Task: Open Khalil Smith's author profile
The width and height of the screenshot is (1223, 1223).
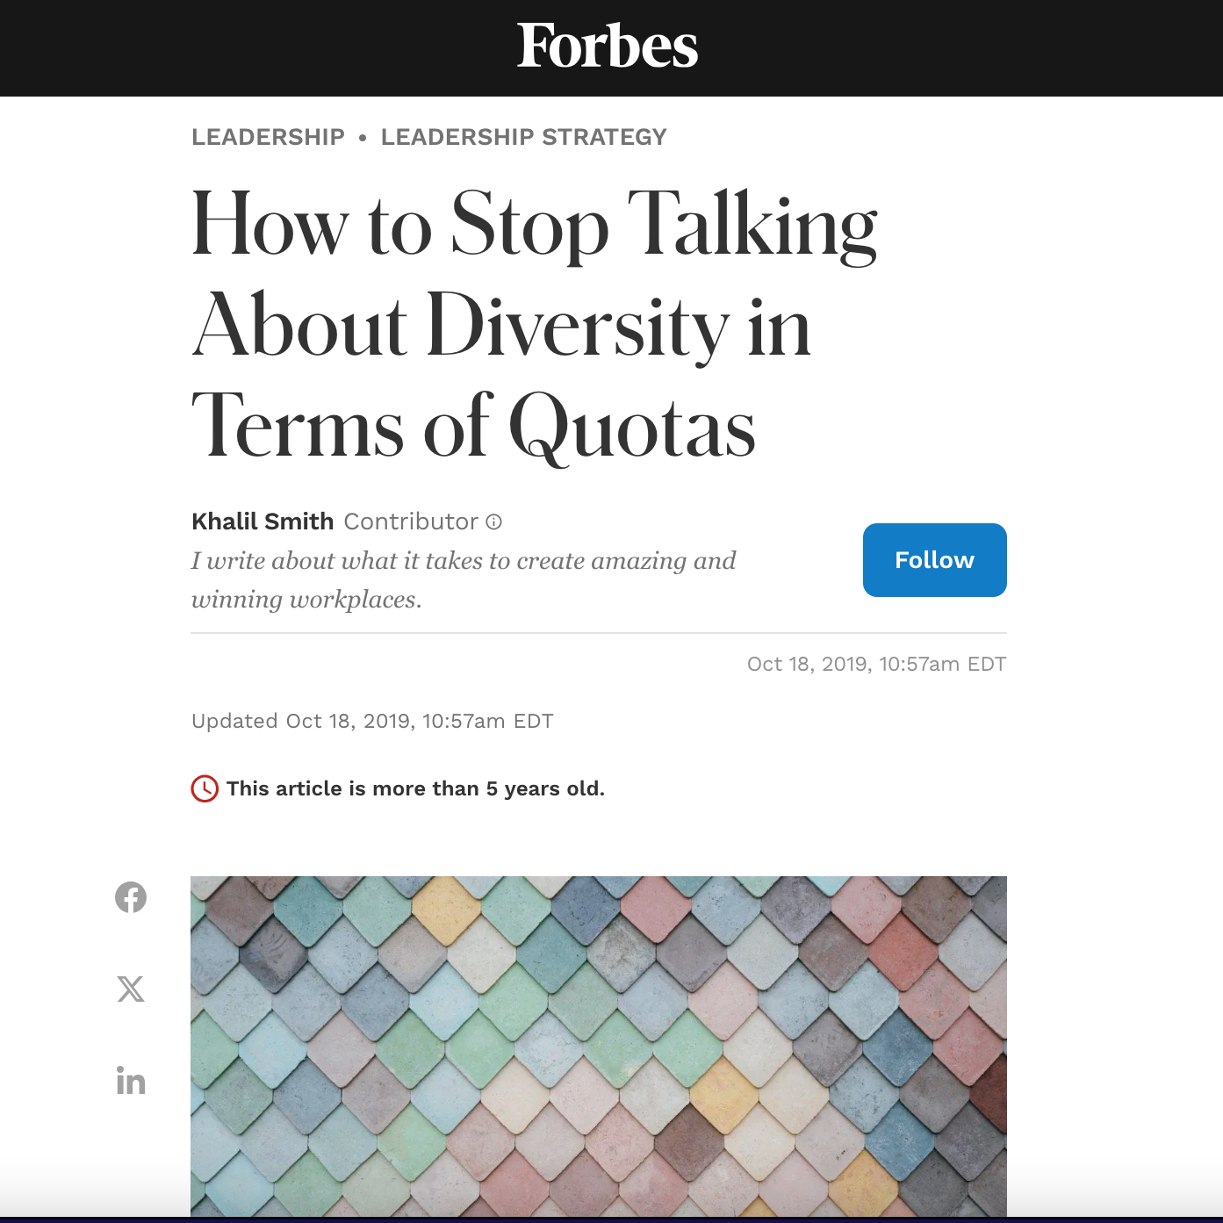Action: [263, 522]
